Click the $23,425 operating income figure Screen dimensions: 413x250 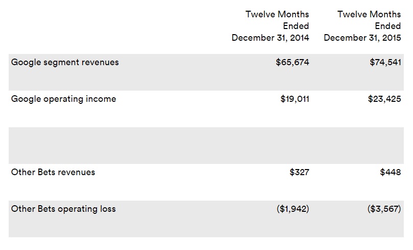pyautogui.click(x=384, y=99)
